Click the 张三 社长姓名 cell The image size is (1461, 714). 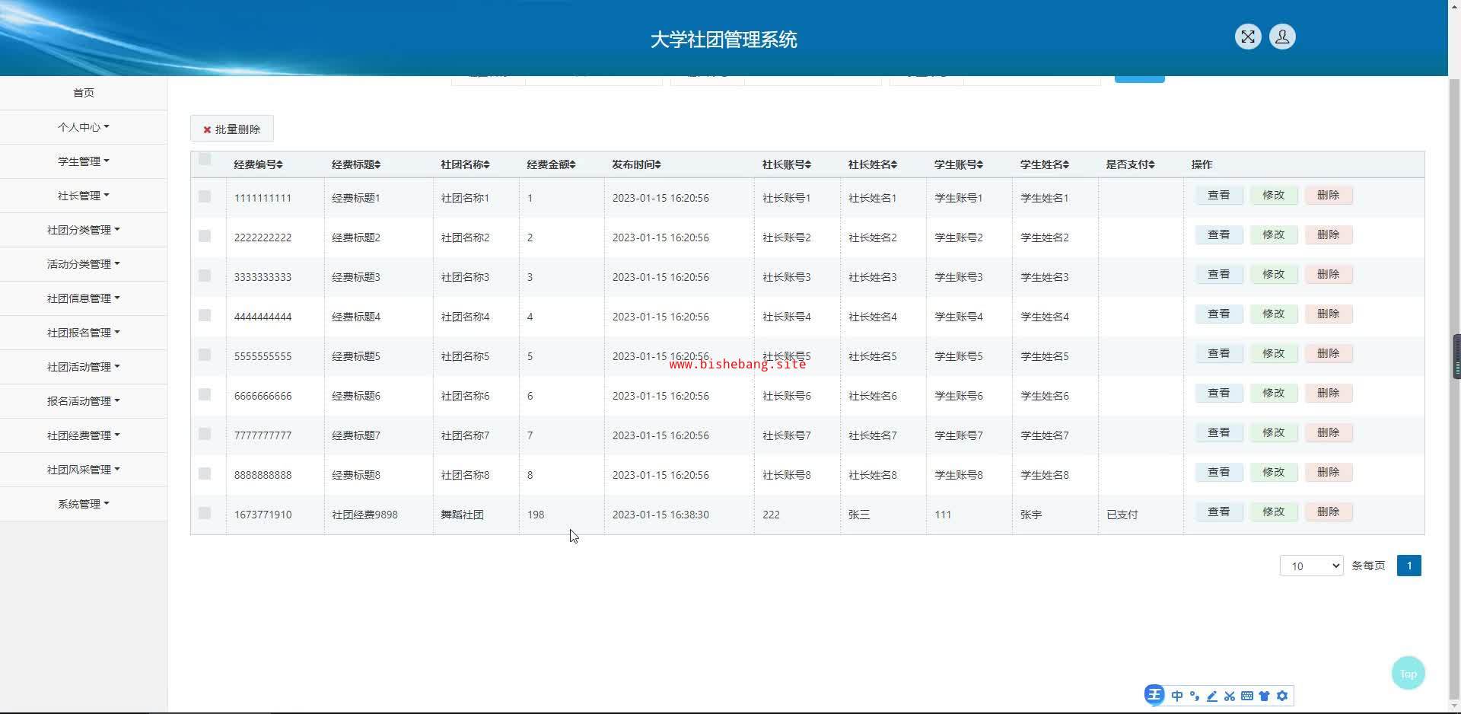point(859,515)
